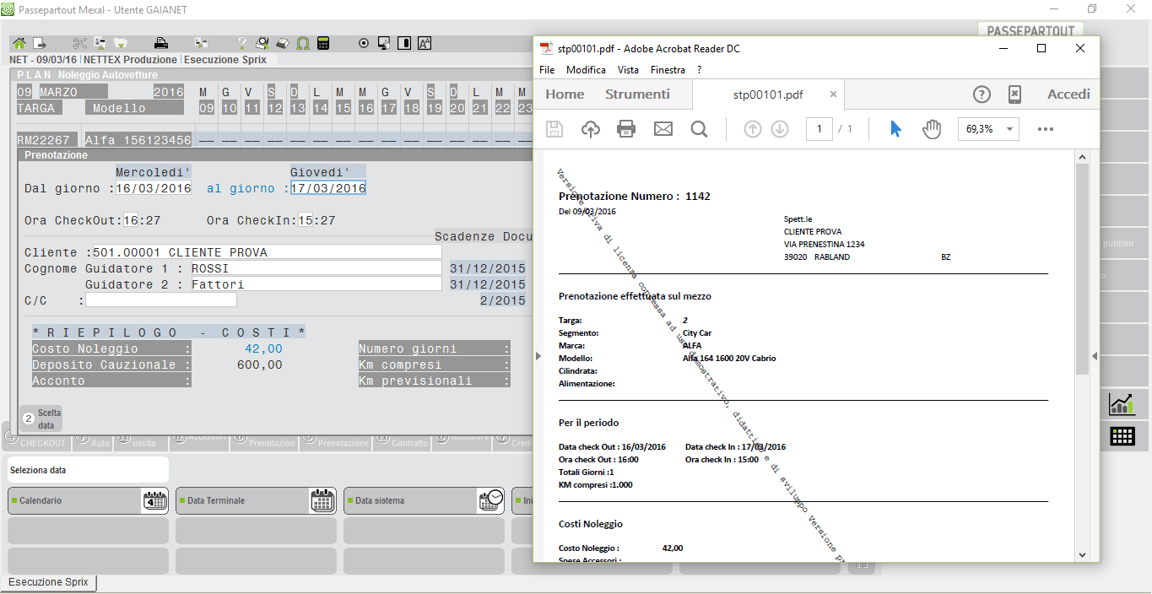Image resolution: width=1152 pixels, height=594 pixels.
Task: Click the disabled save floppy icon in Acrobat
Action: pos(554,129)
